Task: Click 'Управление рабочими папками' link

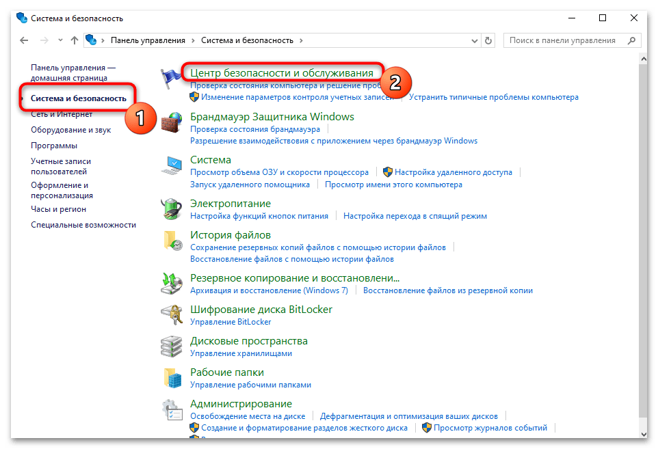Action: [250, 385]
